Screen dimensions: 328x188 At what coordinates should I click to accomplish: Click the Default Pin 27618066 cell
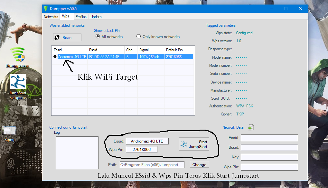[178, 56]
